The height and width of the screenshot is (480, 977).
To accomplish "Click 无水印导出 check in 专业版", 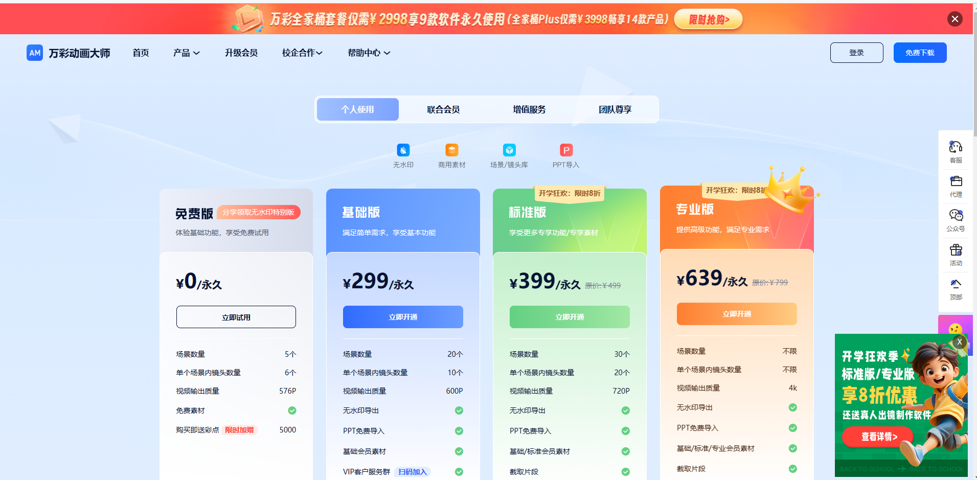I will point(792,407).
